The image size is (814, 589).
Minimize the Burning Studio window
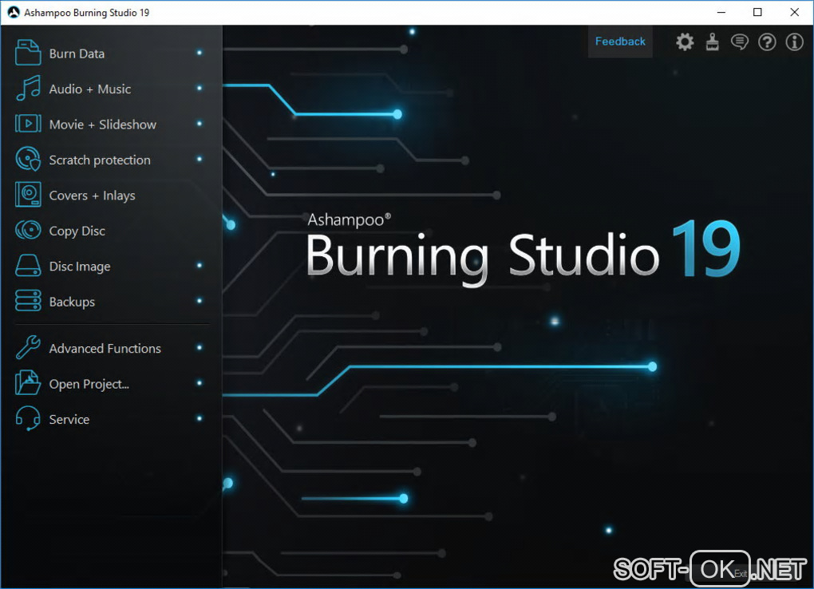coord(721,13)
